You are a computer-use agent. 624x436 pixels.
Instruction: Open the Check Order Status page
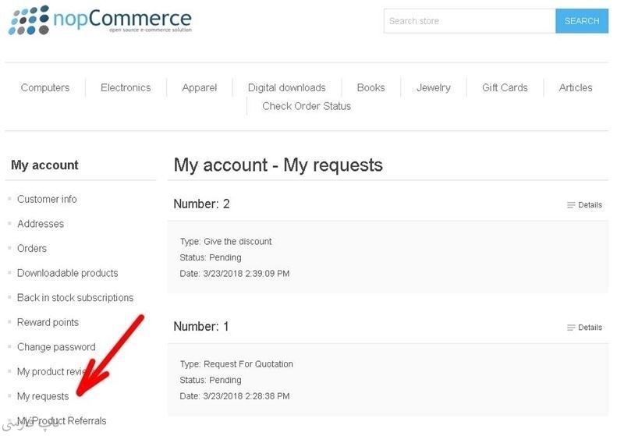[307, 106]
